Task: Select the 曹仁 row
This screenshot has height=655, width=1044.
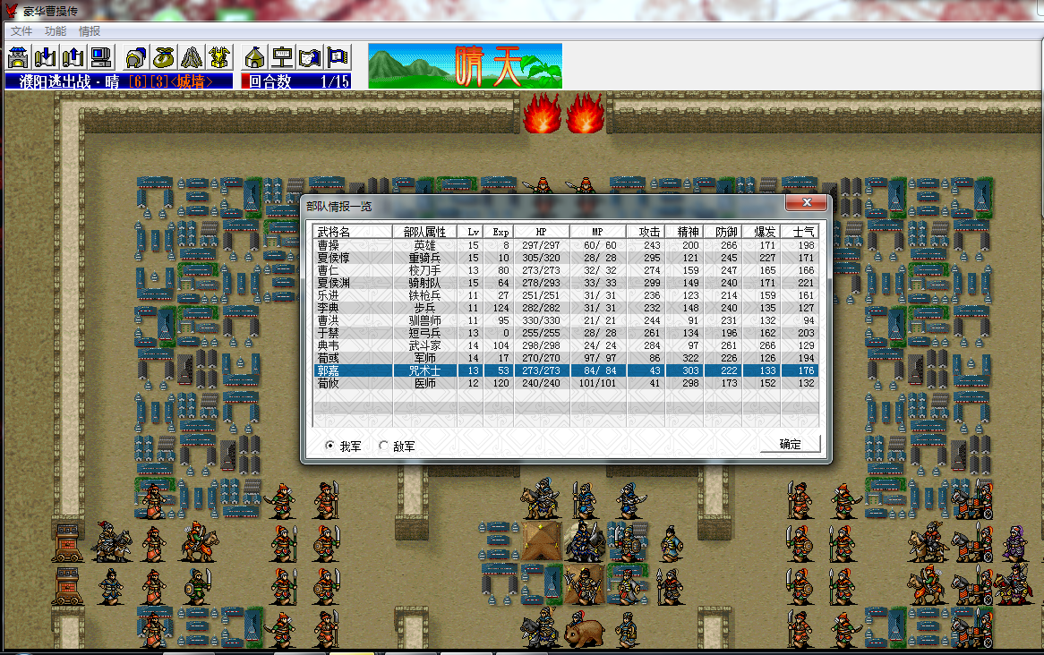Action: 566,270
